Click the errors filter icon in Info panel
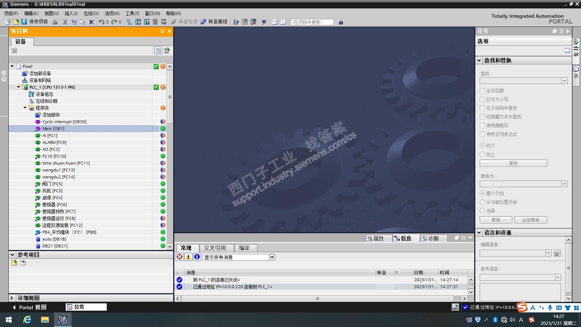This screenshot has height=327, width=581. (180, 257)
